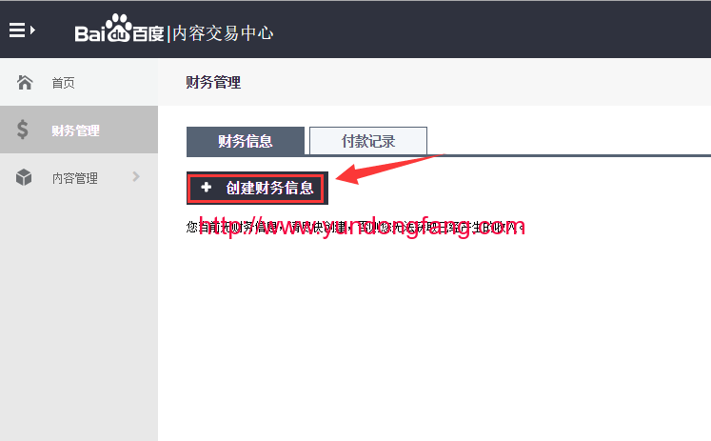Click the 百度 text logo

[x=148, y=34]
